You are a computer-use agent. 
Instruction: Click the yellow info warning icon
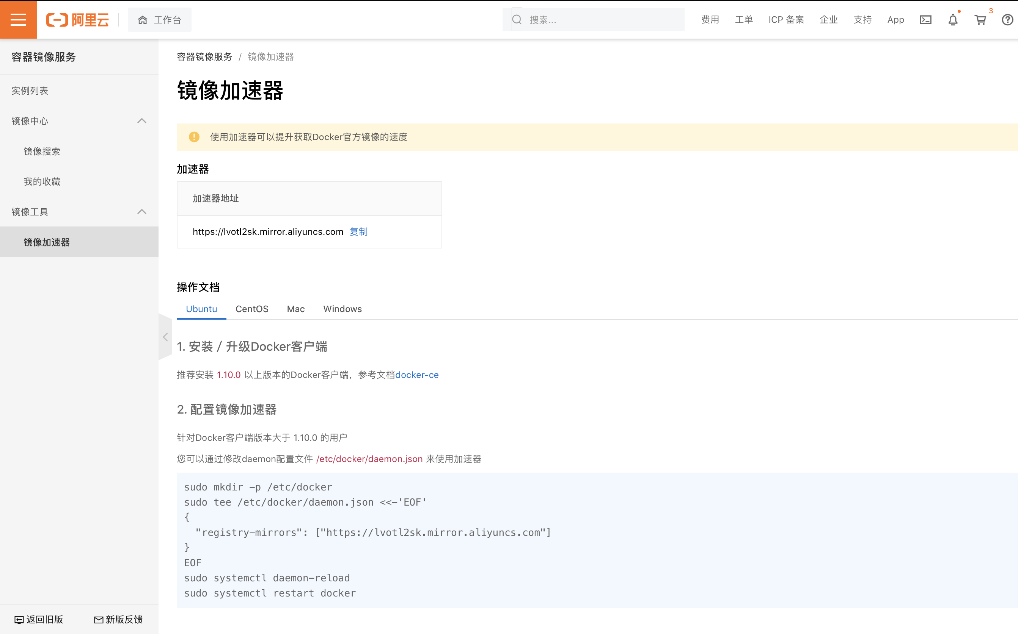coord(194,137)
